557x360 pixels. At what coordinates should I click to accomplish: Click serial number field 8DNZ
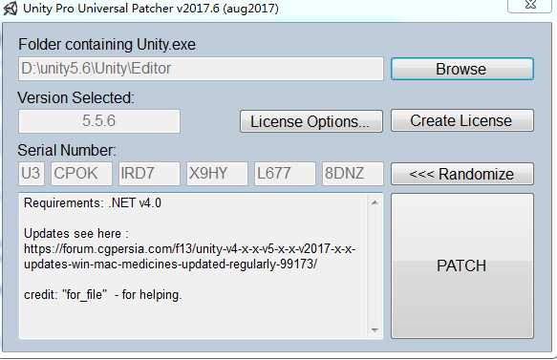pos(353,174)
